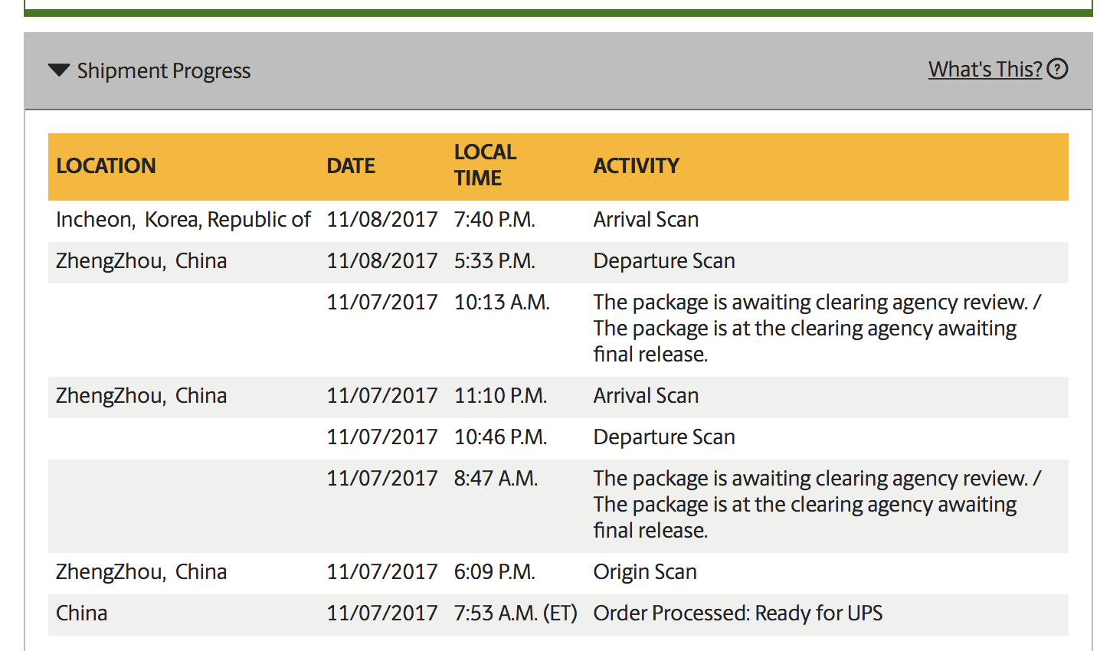The height and width of the screenshot is (651, 1100).
Task: Click the ACTIVITY column header
Action: tap(636, 166)
